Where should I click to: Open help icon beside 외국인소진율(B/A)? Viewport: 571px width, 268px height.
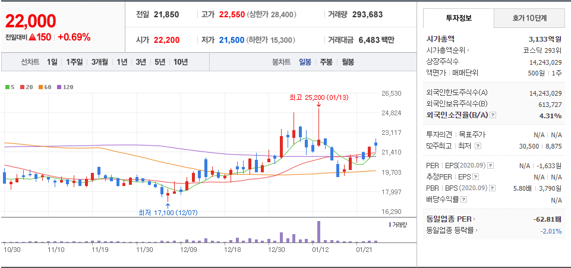point(493,115)
